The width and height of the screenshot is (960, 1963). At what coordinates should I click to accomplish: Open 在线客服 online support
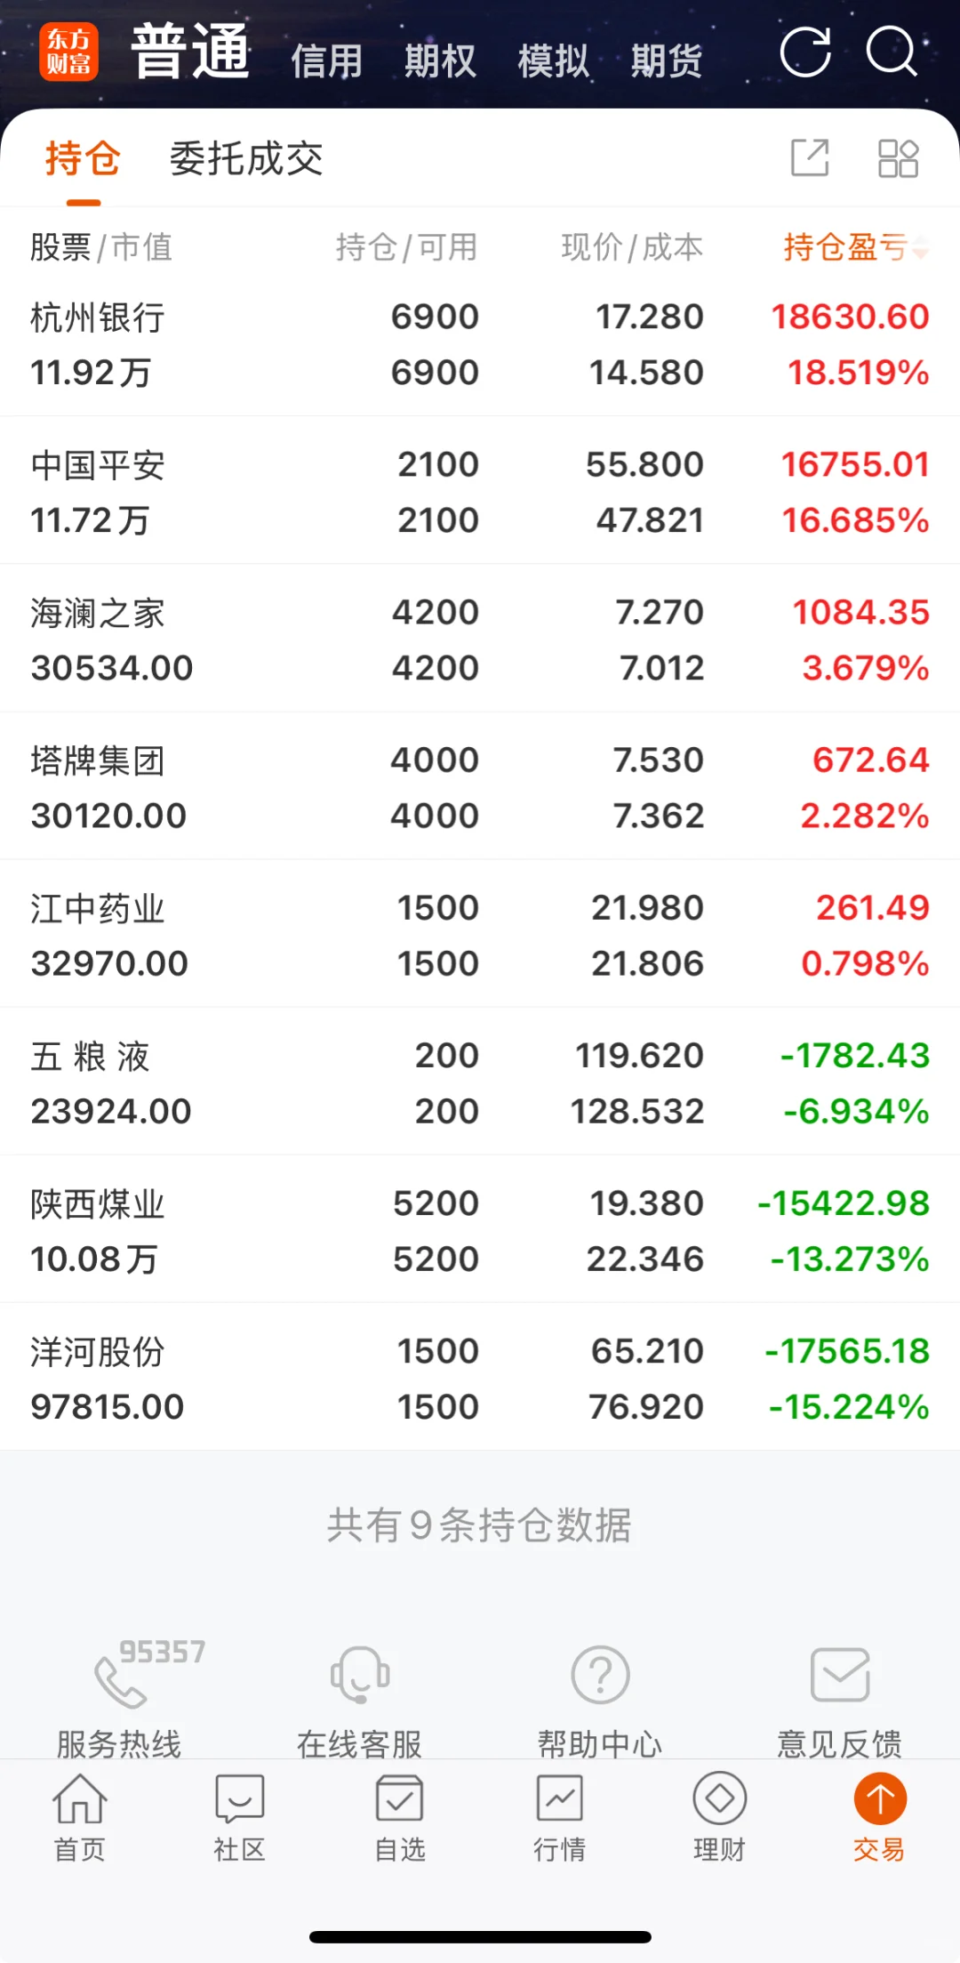[360, 1697]
